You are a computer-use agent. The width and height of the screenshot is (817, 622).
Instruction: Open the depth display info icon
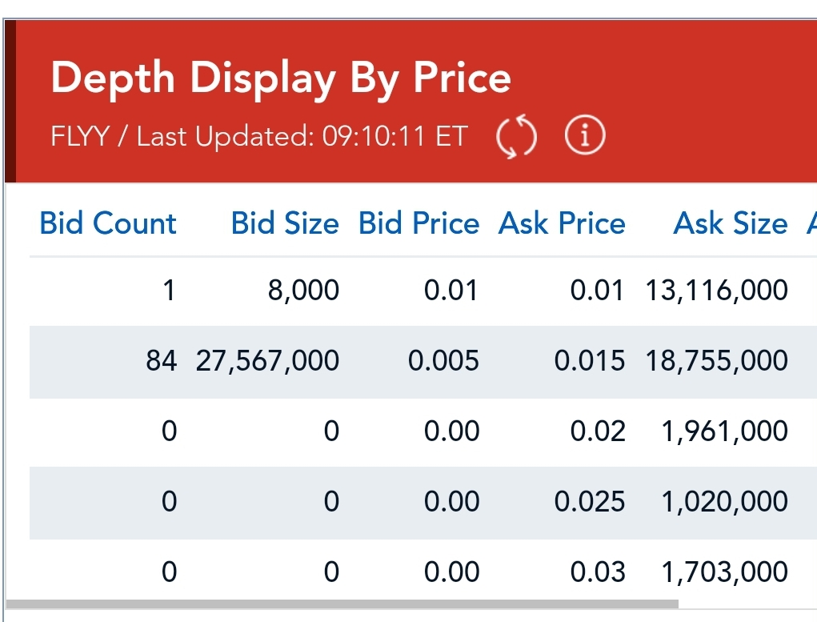(585, 137)
